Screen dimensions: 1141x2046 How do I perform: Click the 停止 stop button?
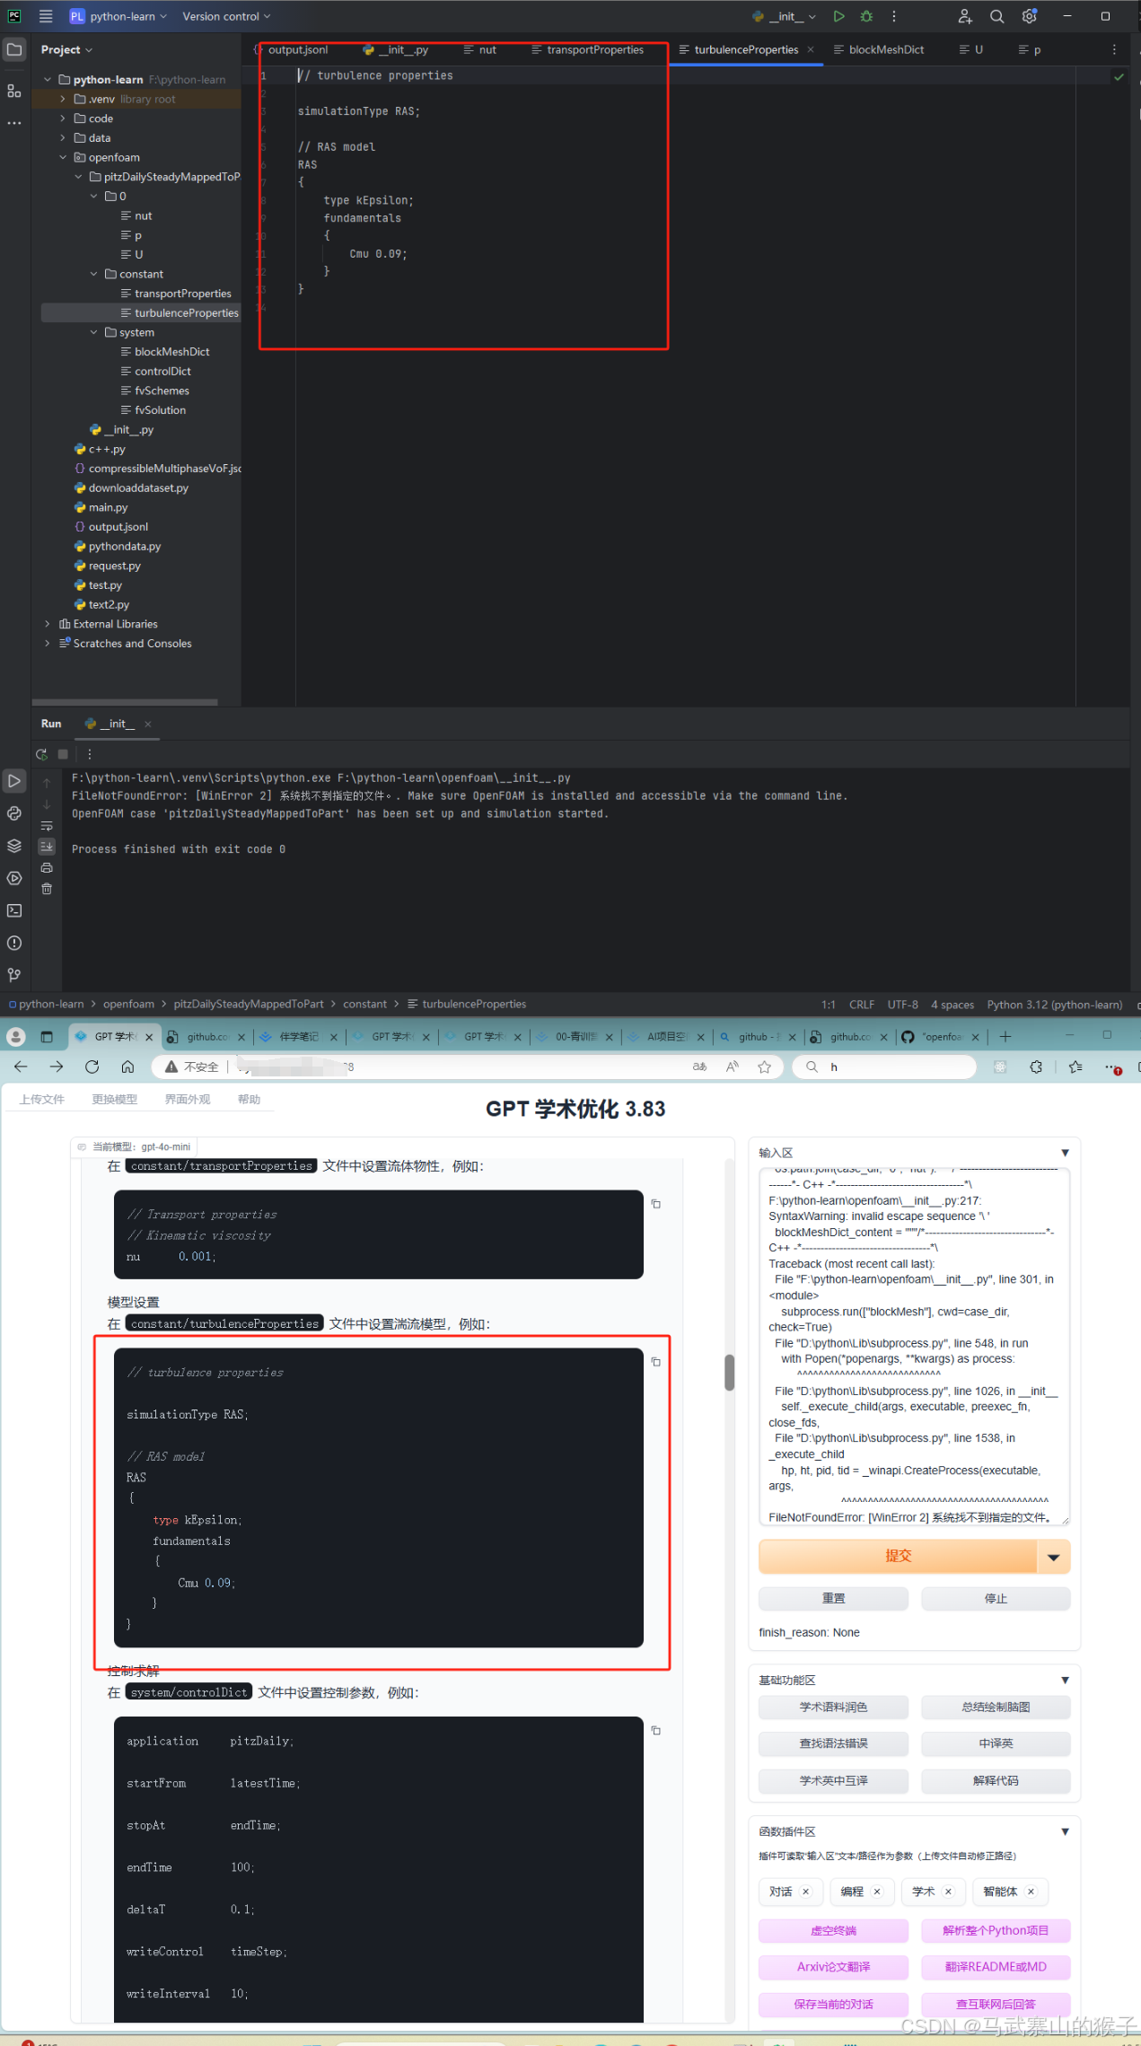[996, 1598]
